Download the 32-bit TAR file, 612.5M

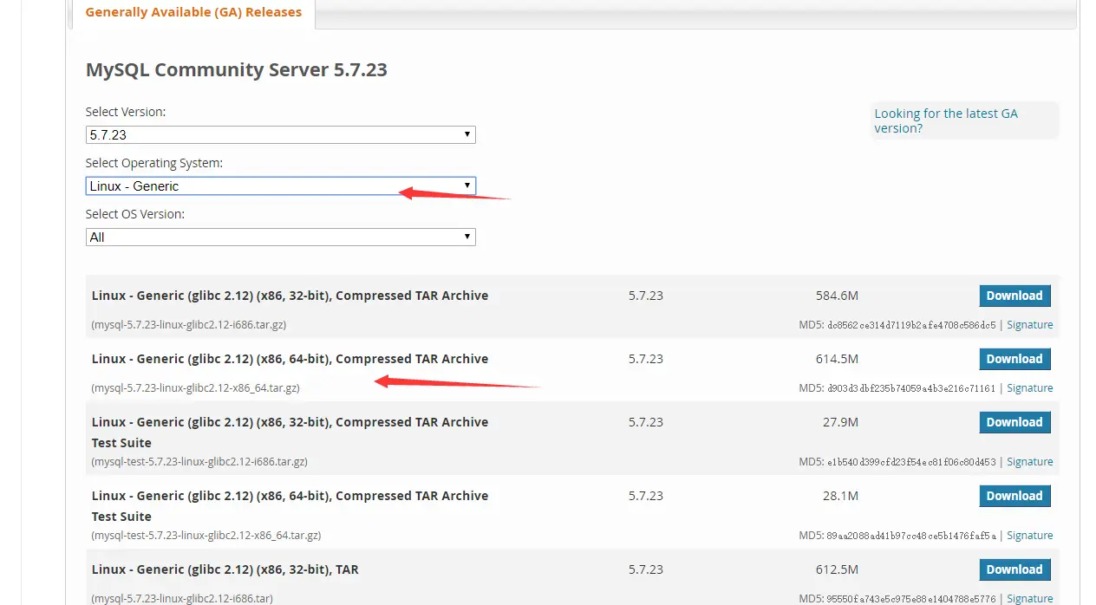(1014, 569)
